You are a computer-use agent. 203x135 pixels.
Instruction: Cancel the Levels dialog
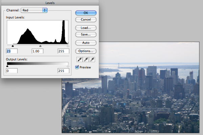click(x=86, y=20)
